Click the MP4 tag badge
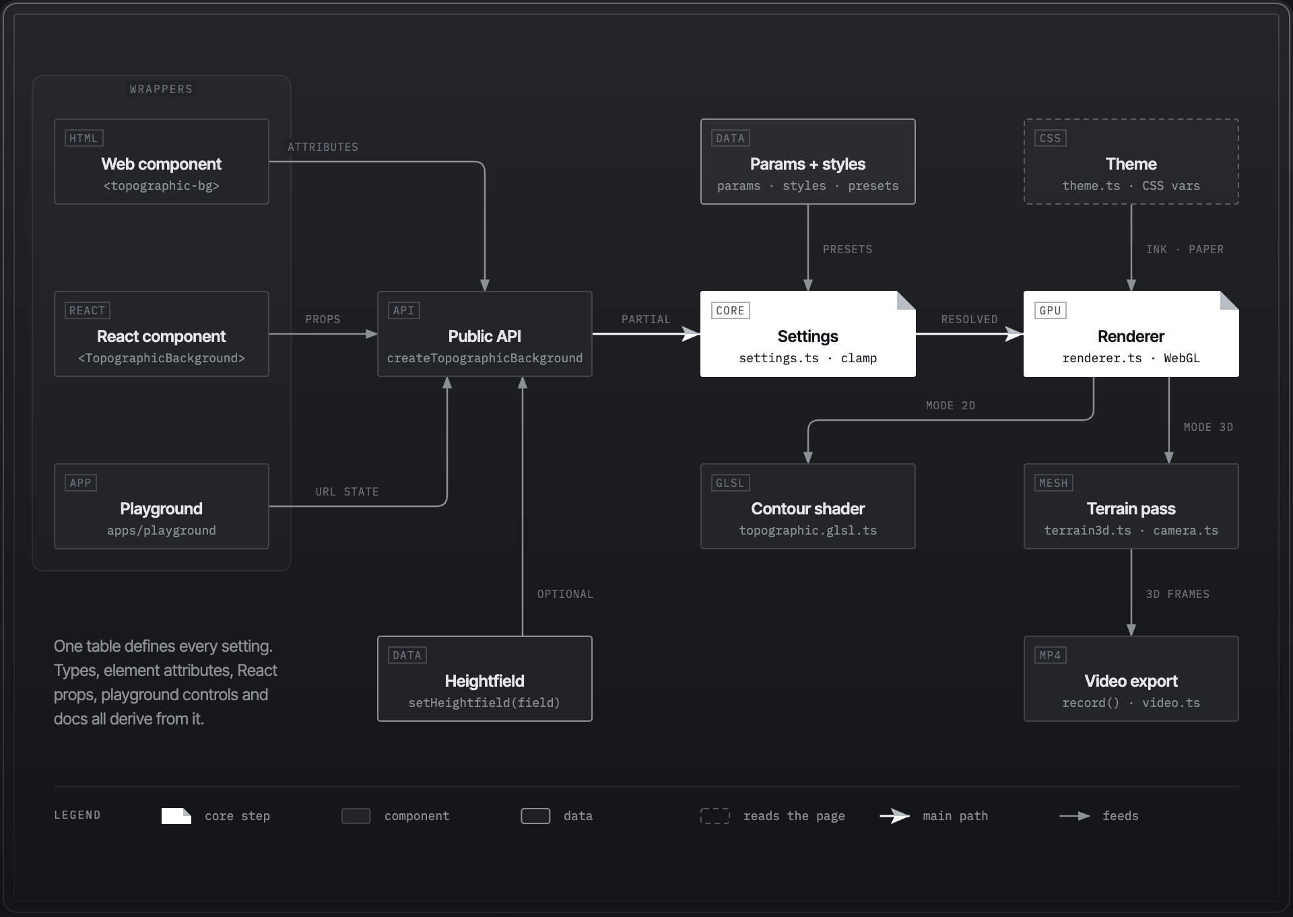This screenshot has height=917, width=1293. click(x=1051, y=655)
